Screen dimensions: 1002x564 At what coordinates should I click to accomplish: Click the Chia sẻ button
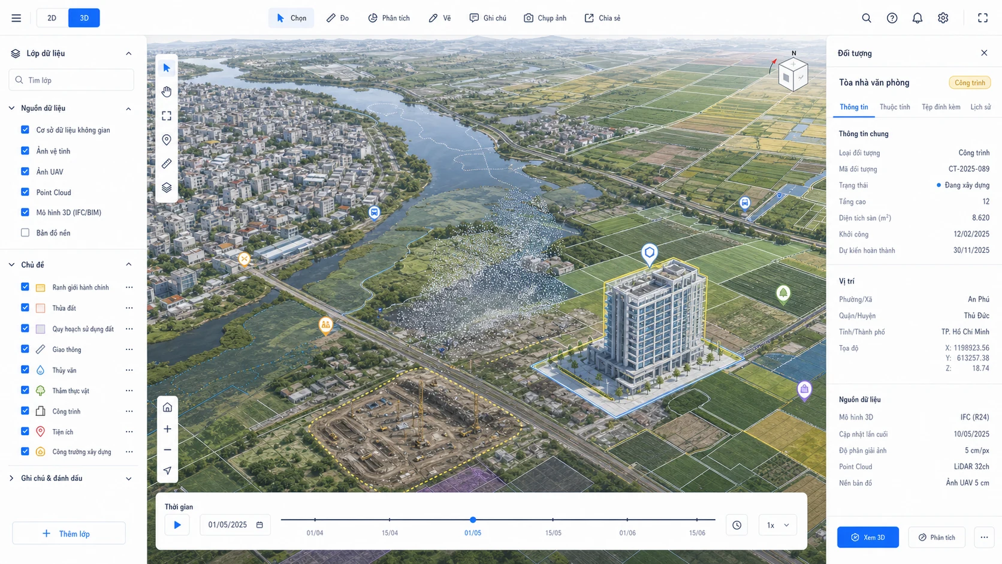pyautogui.click(x=602, y=18)
